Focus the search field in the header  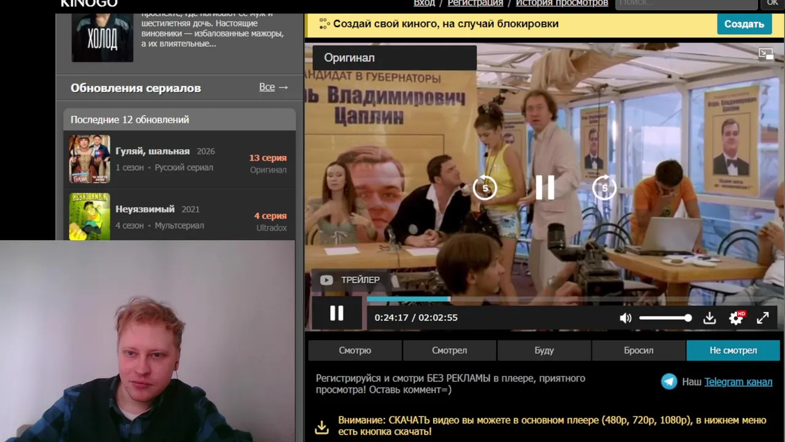click(x=686, y=4)
